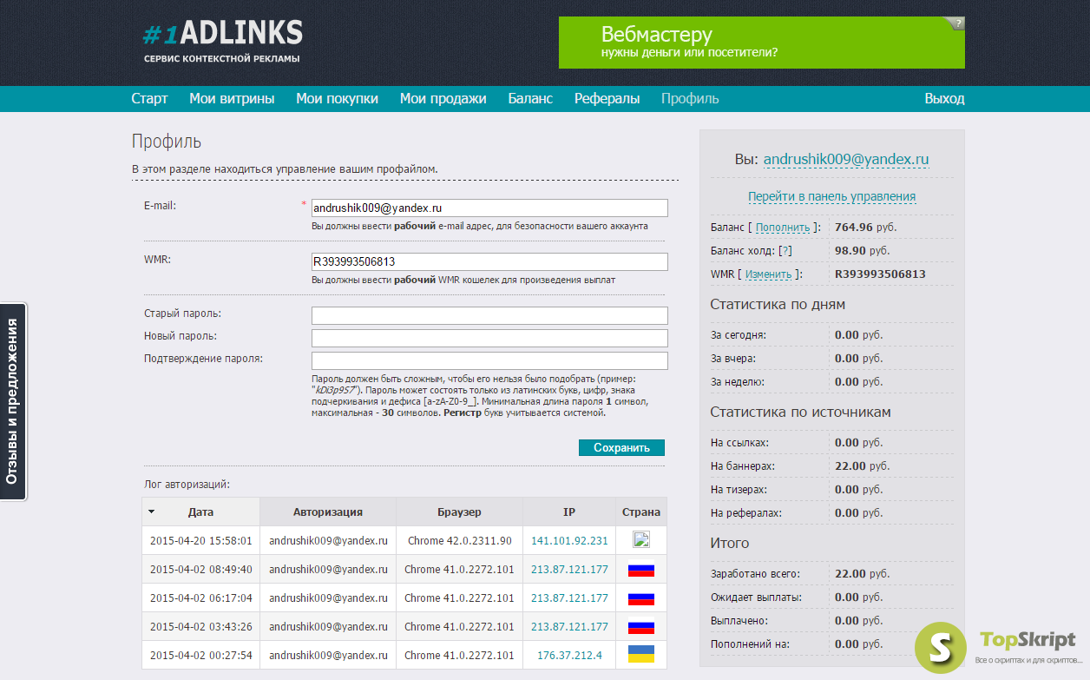
Task: Focus the E-mail input field
Action: click(x=489, y=208)
